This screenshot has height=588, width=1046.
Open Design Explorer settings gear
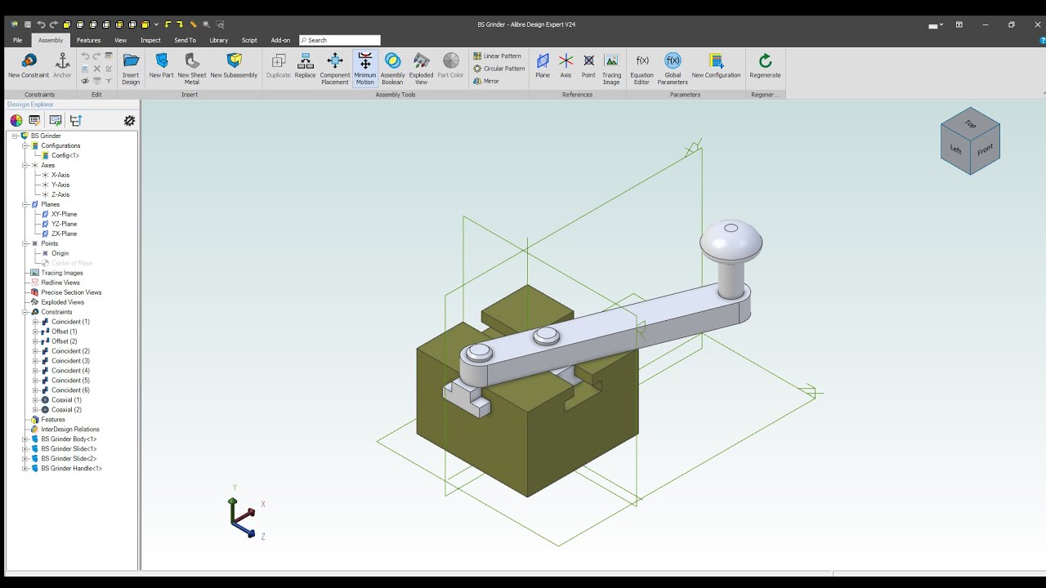129,121
